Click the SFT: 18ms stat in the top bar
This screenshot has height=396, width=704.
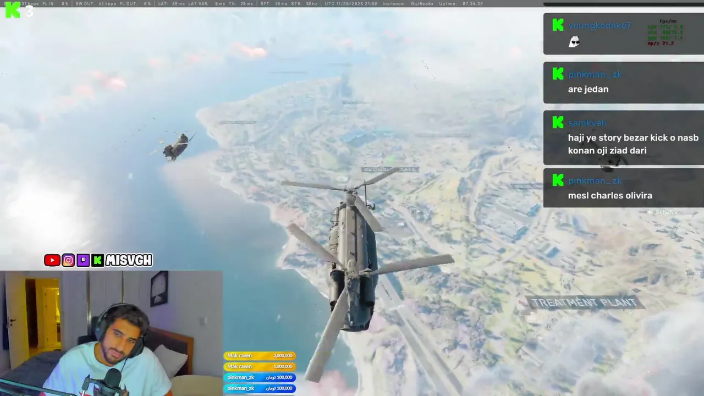(x=273, y=4)
